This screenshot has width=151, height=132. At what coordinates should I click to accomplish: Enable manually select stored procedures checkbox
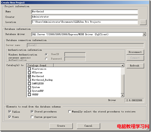coord(70,112)
